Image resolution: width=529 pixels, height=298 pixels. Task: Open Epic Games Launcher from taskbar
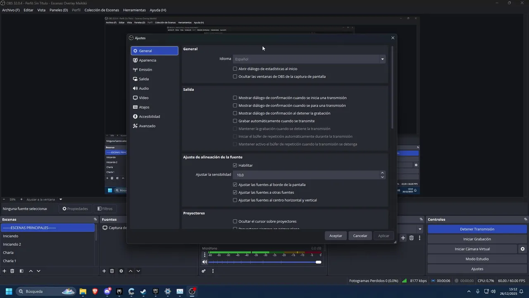[155, 291]
